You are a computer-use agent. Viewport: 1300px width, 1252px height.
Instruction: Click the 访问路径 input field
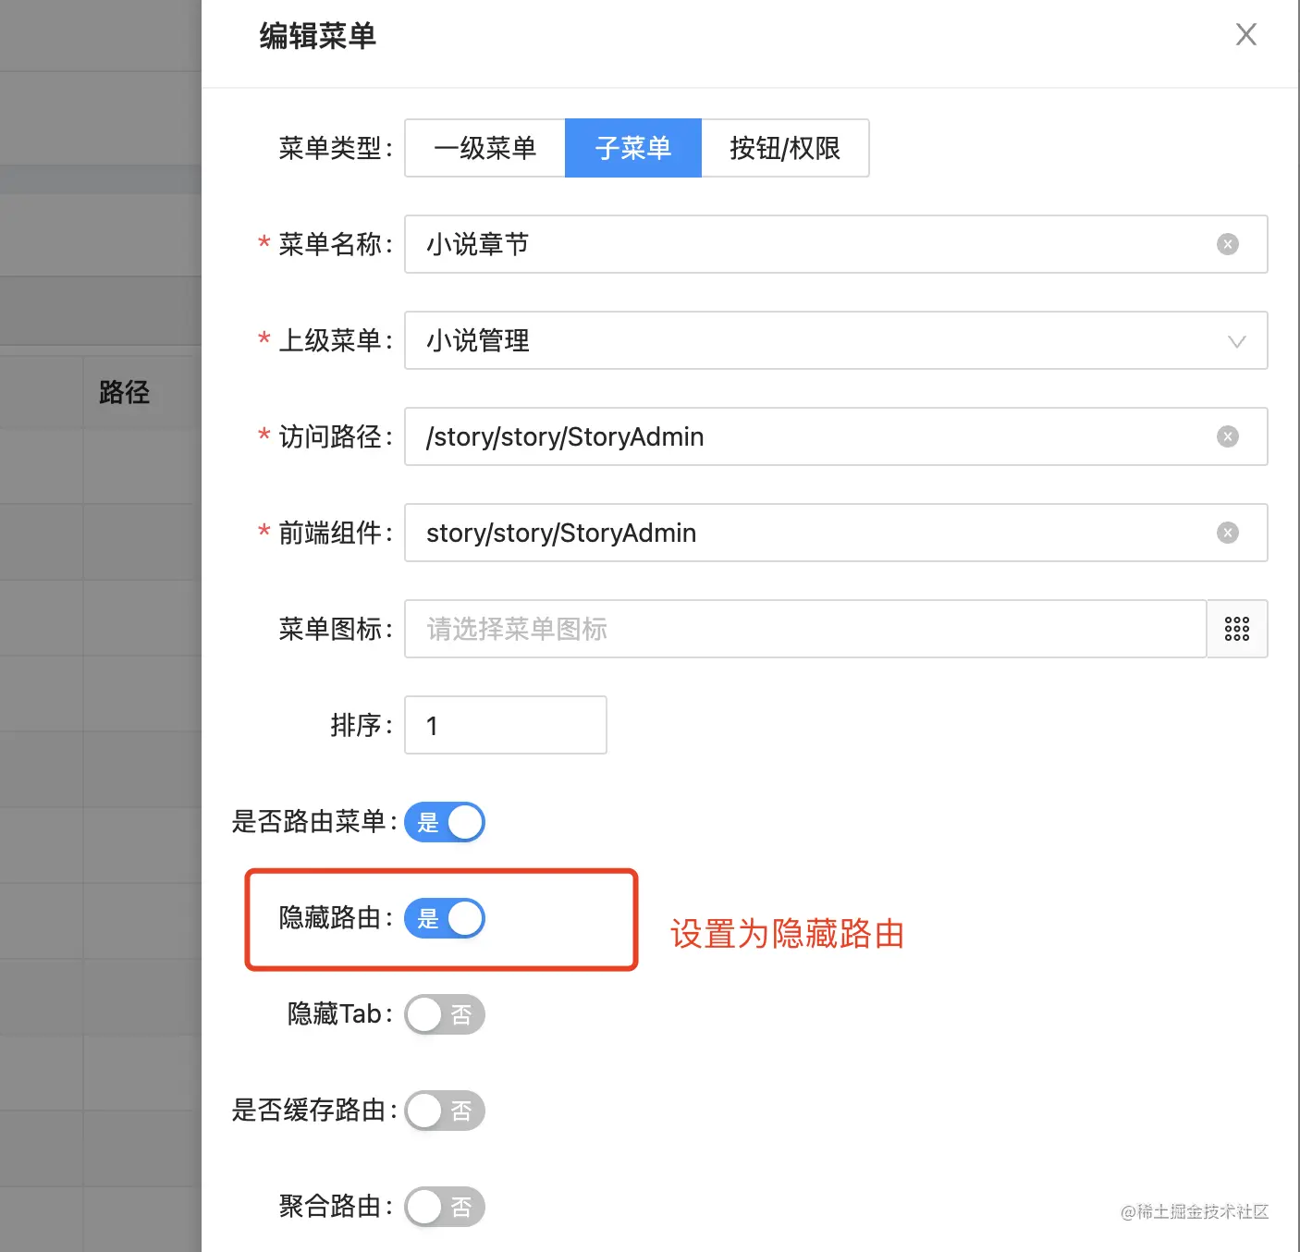click(836, 436)
